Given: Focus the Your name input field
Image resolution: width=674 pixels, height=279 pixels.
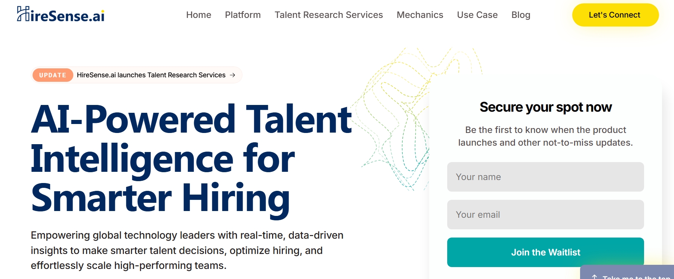Looking at the screenshot, I should 545,177.
